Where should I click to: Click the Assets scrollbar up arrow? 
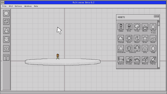coord(159,21)
